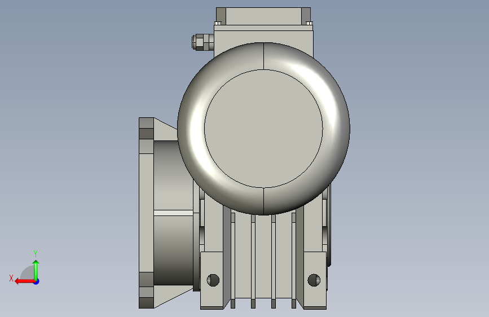Select the terminal box lid on top
The image size is (489, 317).
(263, 16)
